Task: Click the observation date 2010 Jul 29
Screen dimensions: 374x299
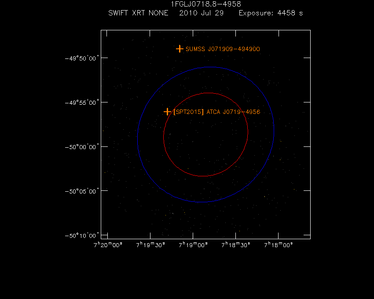Action: point(202,13)
